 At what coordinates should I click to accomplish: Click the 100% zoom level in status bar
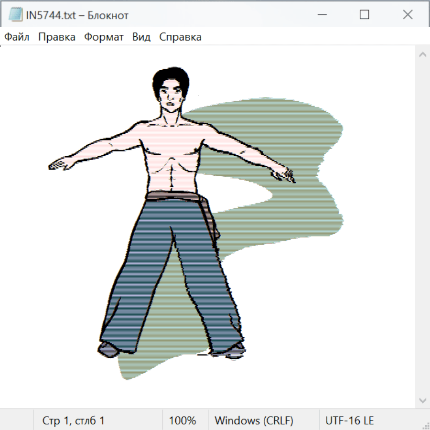183,420
